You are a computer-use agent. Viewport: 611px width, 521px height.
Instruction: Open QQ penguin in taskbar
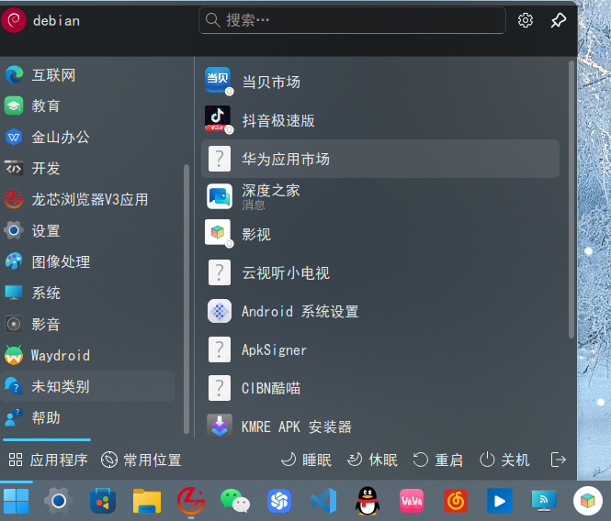coord(368,501)
